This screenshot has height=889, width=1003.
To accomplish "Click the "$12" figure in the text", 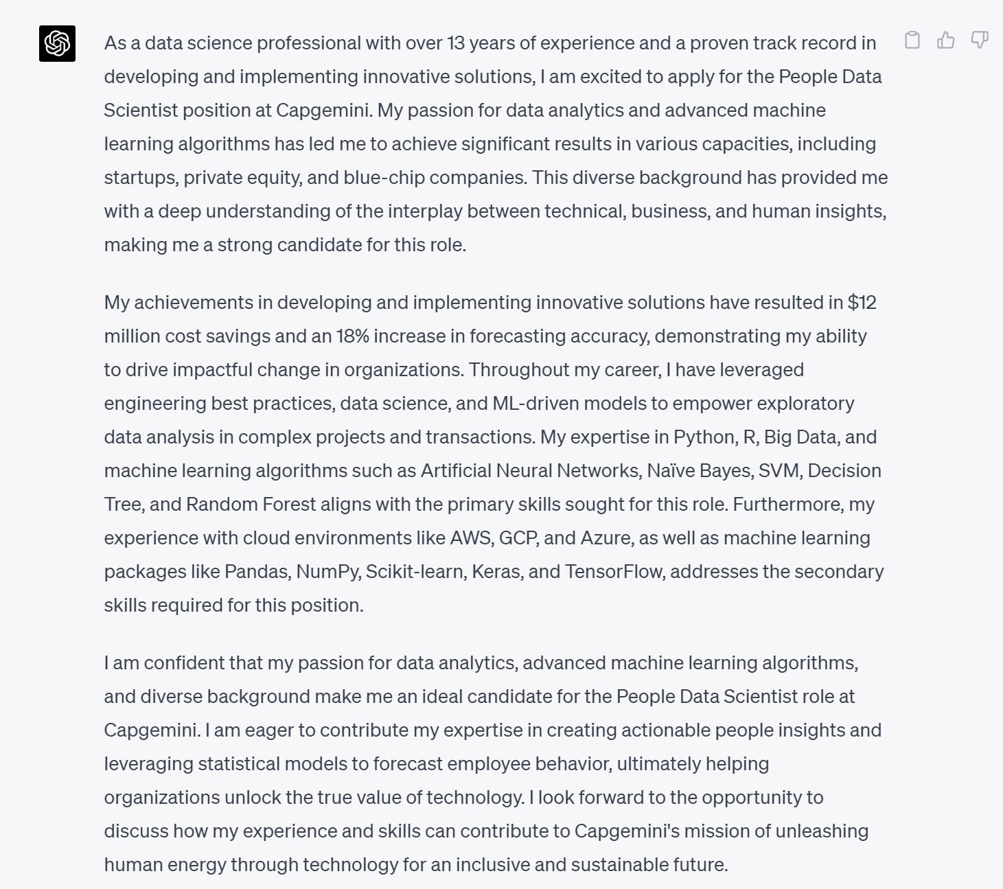I will tap(862, 303).
